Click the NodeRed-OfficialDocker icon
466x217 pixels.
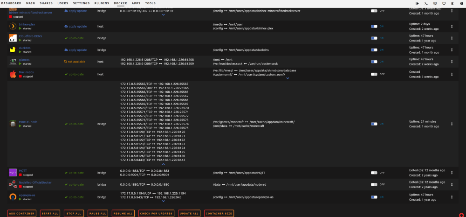pos(13,184)
